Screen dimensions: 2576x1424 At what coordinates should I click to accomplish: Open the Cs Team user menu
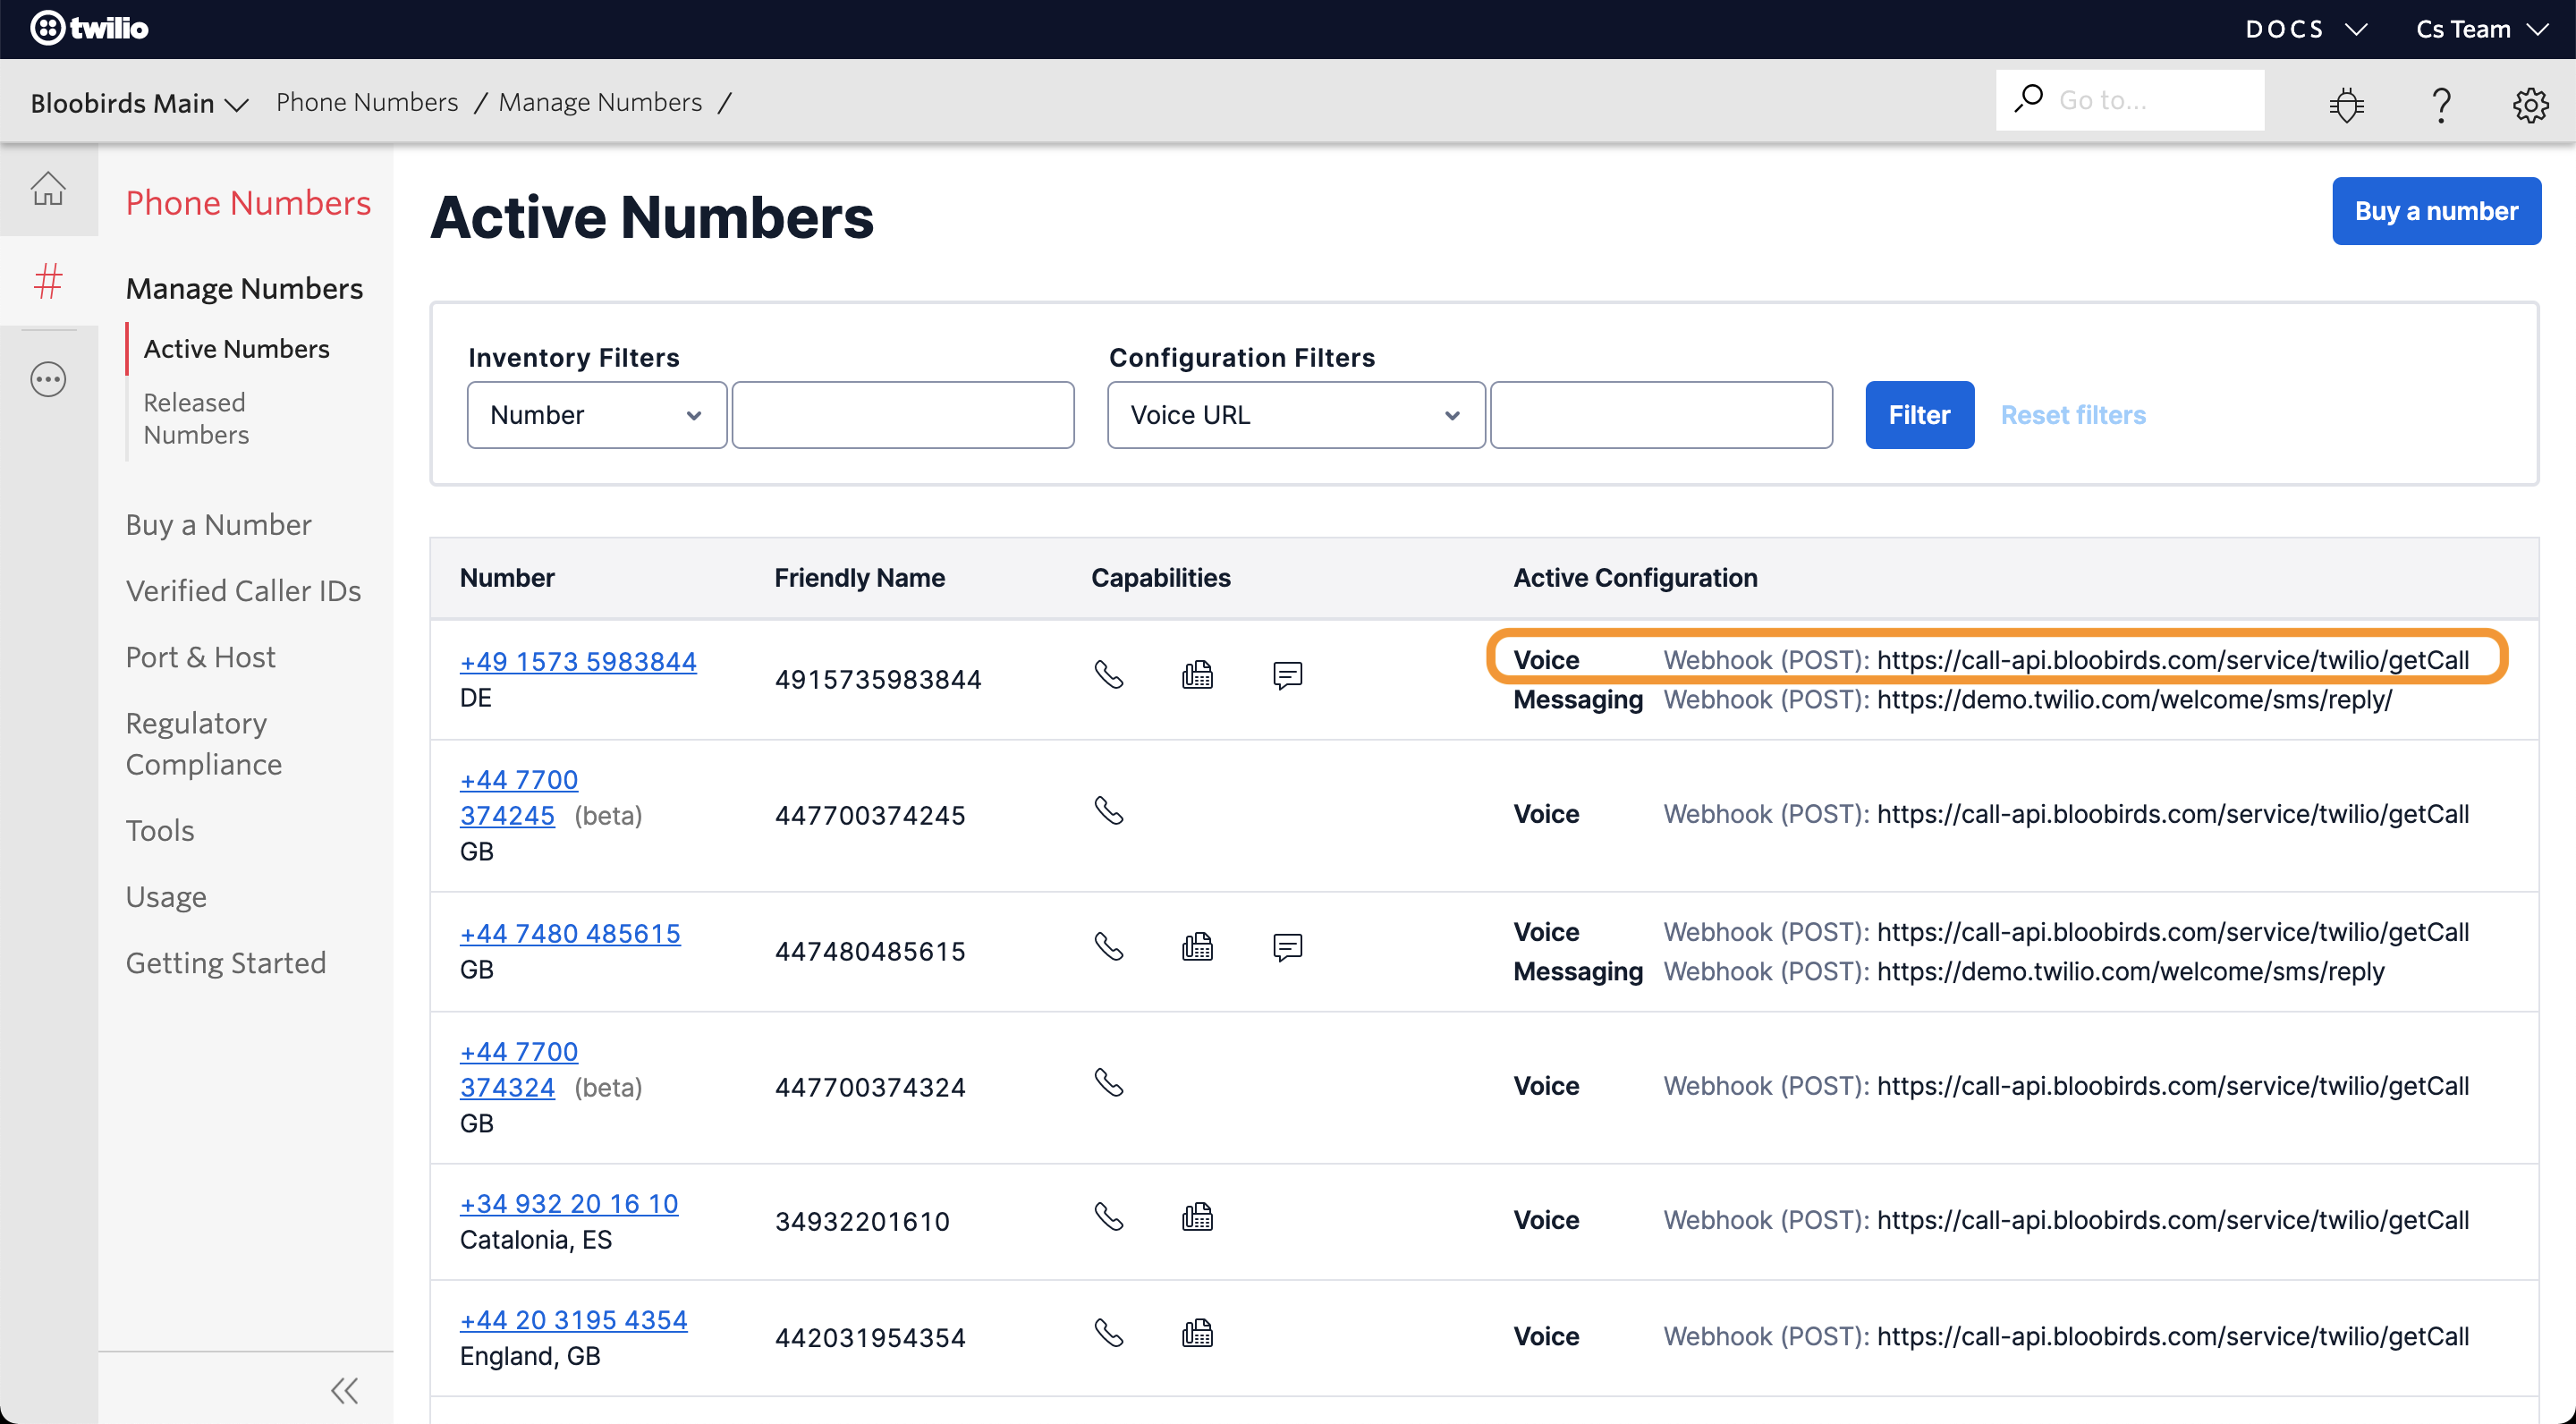pyautogui.click(x=2481, y=29)
